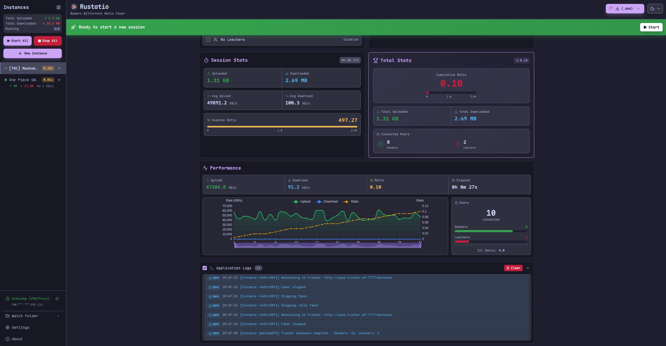This screenshot has height=346, width=666.
Task: Close the [TRC] Mushok instance
Action: pos(59,68)
